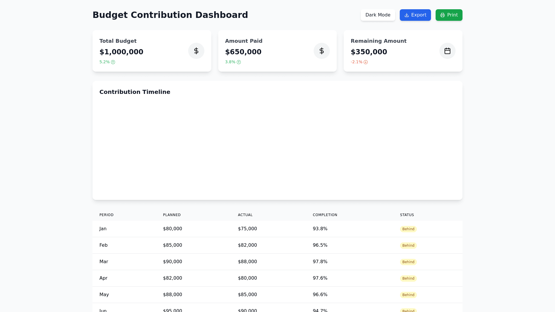The image size is (555, 312).
Task: Click the up-arrow icon beside 3.8%
Action: click(x=239, y=62)
